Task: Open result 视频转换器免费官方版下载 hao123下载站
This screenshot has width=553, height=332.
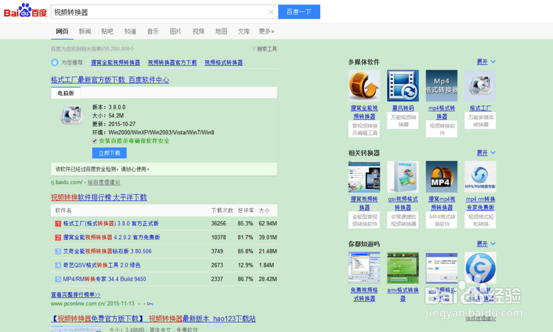Action: [x=153, y=319]
